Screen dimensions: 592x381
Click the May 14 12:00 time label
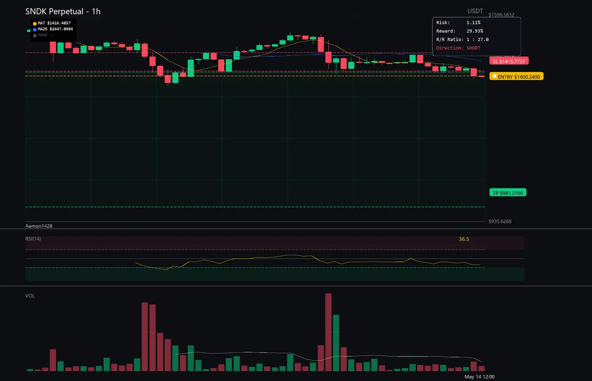pyautogui.click(x=480, y=377)
